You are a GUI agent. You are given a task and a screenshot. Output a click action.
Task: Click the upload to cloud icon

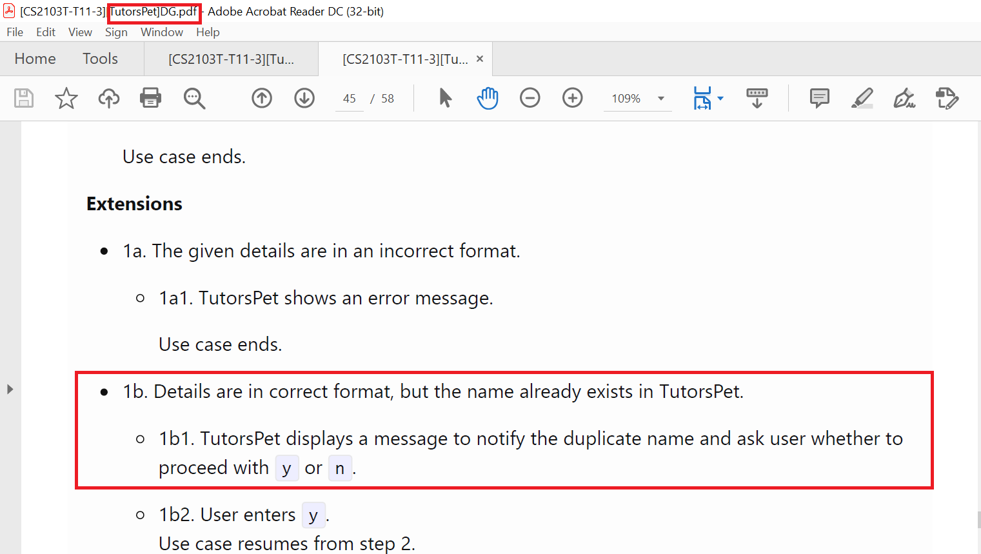(x=108, y=98)
